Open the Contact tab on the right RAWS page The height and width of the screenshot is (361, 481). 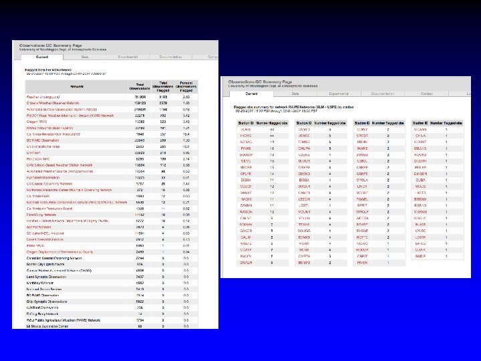427,94
